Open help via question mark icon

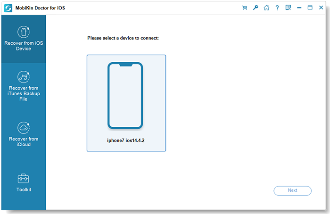(x=277, y=8)
